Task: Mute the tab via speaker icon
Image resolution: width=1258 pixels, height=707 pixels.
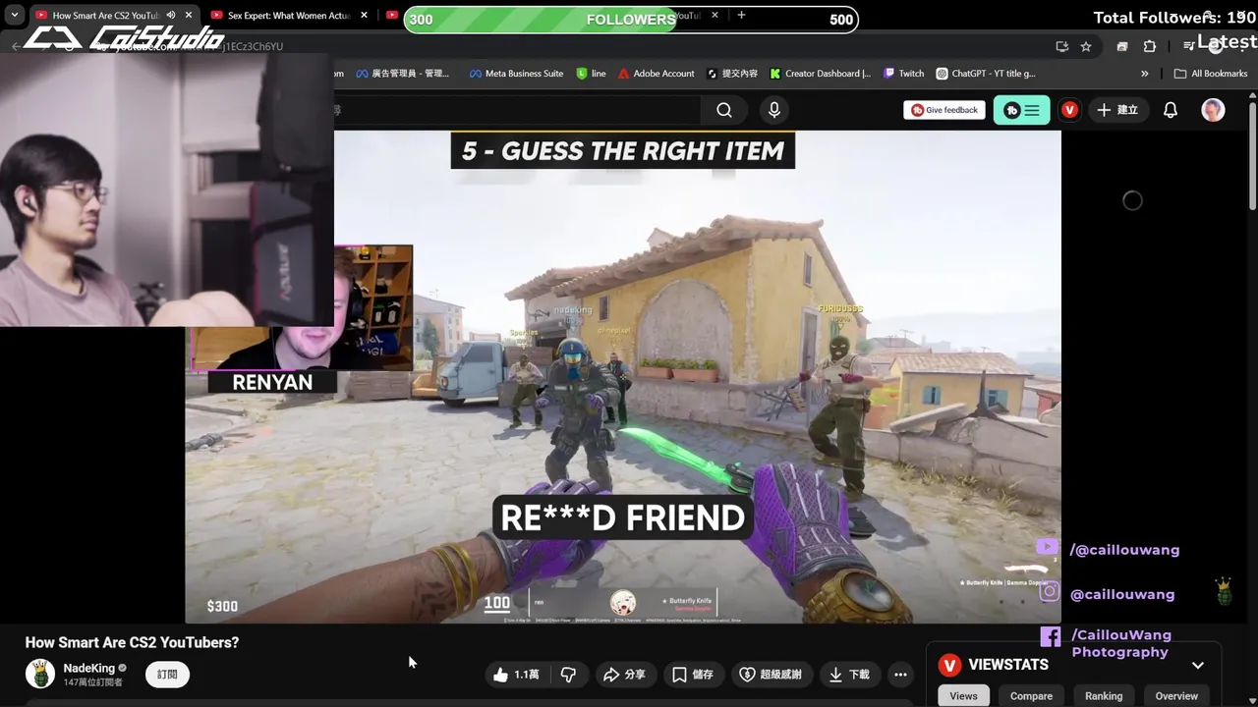Action: tap(171, 16)
